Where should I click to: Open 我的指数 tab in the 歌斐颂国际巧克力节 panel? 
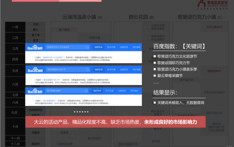pyautogui.click(x=137, y=70)
